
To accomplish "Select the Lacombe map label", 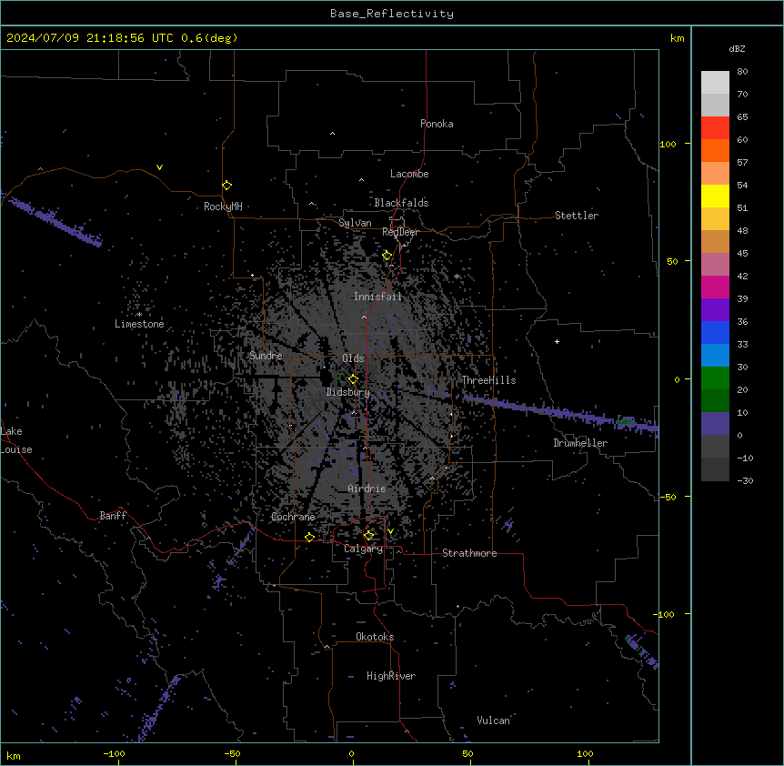I will [x=409, y=174].
